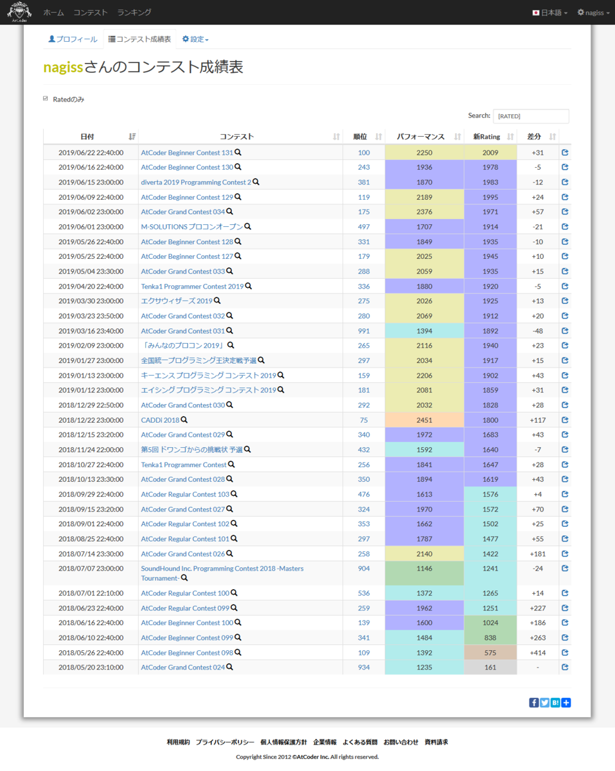Open the 日本語 language dropdown

click(x=550, y=12)
